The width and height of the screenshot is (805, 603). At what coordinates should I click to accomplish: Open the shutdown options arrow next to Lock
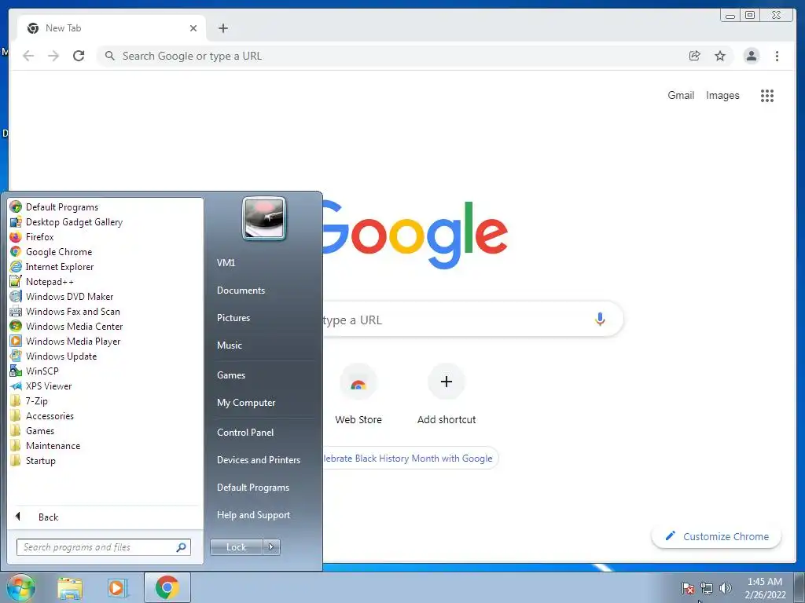point(271,547)
